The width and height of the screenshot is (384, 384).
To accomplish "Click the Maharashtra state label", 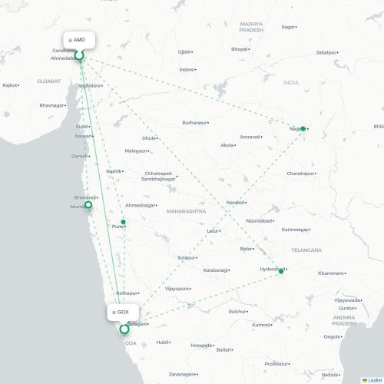I will pyautogui.click(x=186, y=211).
